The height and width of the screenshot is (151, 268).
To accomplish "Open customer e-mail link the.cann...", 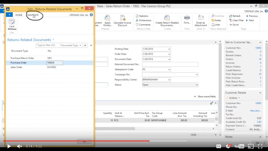I will point(255,111).
